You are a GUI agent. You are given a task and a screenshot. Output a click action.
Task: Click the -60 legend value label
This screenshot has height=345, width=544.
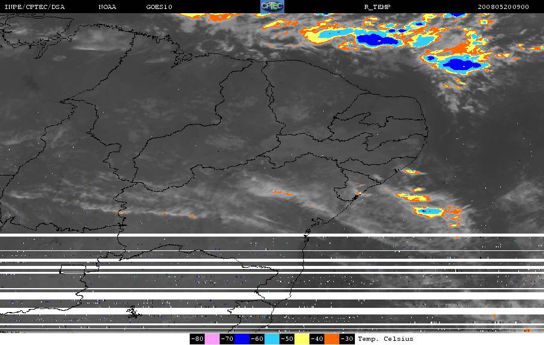click(257, 339)
